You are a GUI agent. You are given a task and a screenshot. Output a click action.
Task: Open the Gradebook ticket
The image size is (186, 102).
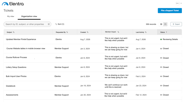(11, 86)
